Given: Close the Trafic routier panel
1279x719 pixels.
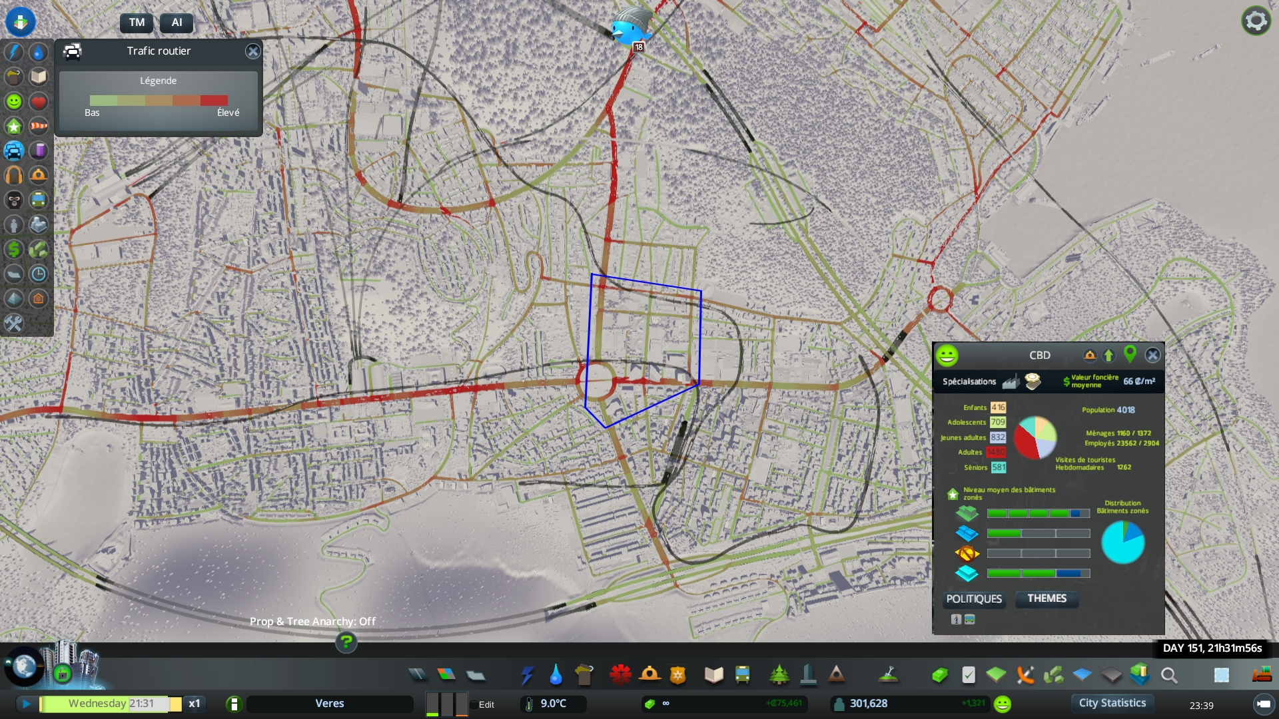Looking at the screenshot, I should pyautogui.click(x=252, y=51).
